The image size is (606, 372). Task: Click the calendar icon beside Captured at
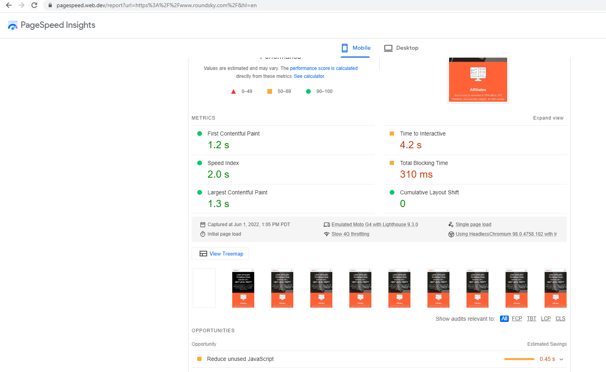click(203, 225)
